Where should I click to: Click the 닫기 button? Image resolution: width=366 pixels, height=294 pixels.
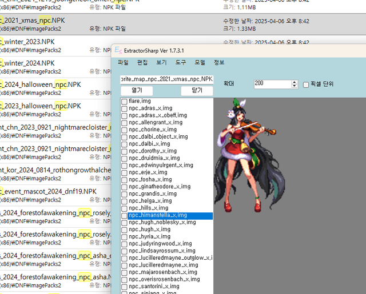click(197, 90)
